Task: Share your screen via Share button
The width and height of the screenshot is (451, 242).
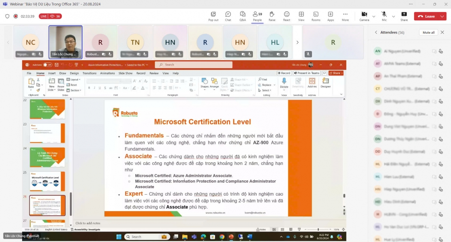Action: [x=404, y=16]
